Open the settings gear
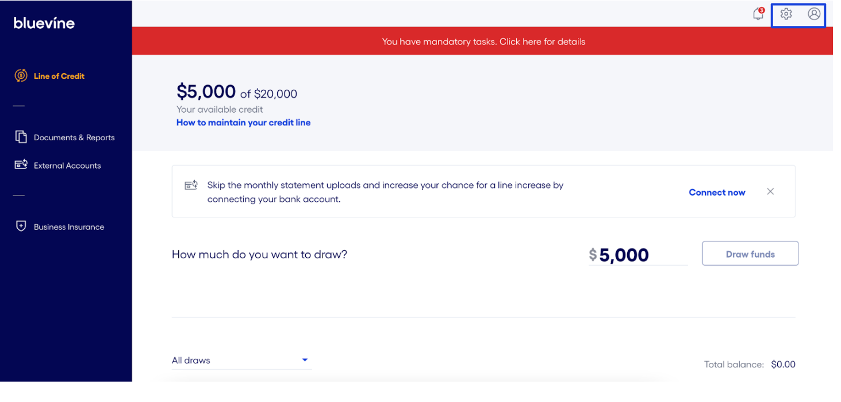 (786, 14)
